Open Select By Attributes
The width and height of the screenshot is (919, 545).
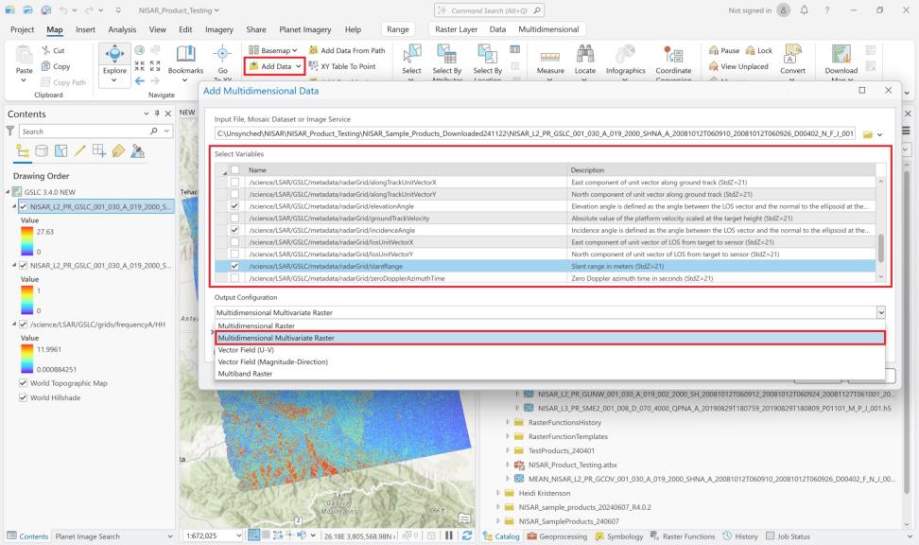pyautogui.click(x=447, y=61)
